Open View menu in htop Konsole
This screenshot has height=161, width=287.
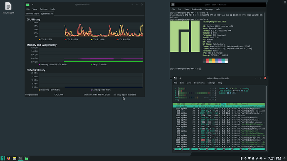(x=189, y=83)
